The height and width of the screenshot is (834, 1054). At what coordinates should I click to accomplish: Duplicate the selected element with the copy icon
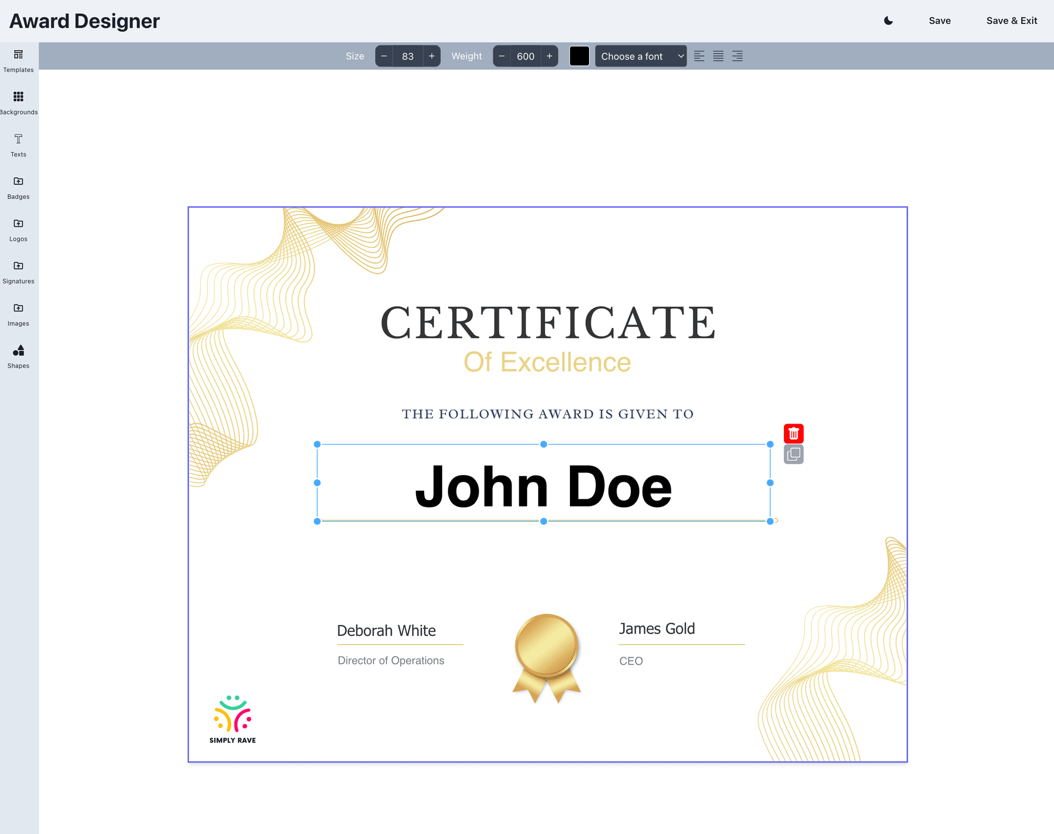tap(793, 454)
